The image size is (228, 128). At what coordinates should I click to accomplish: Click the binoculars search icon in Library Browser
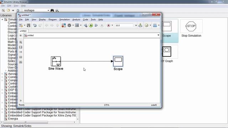click(52, 10)
